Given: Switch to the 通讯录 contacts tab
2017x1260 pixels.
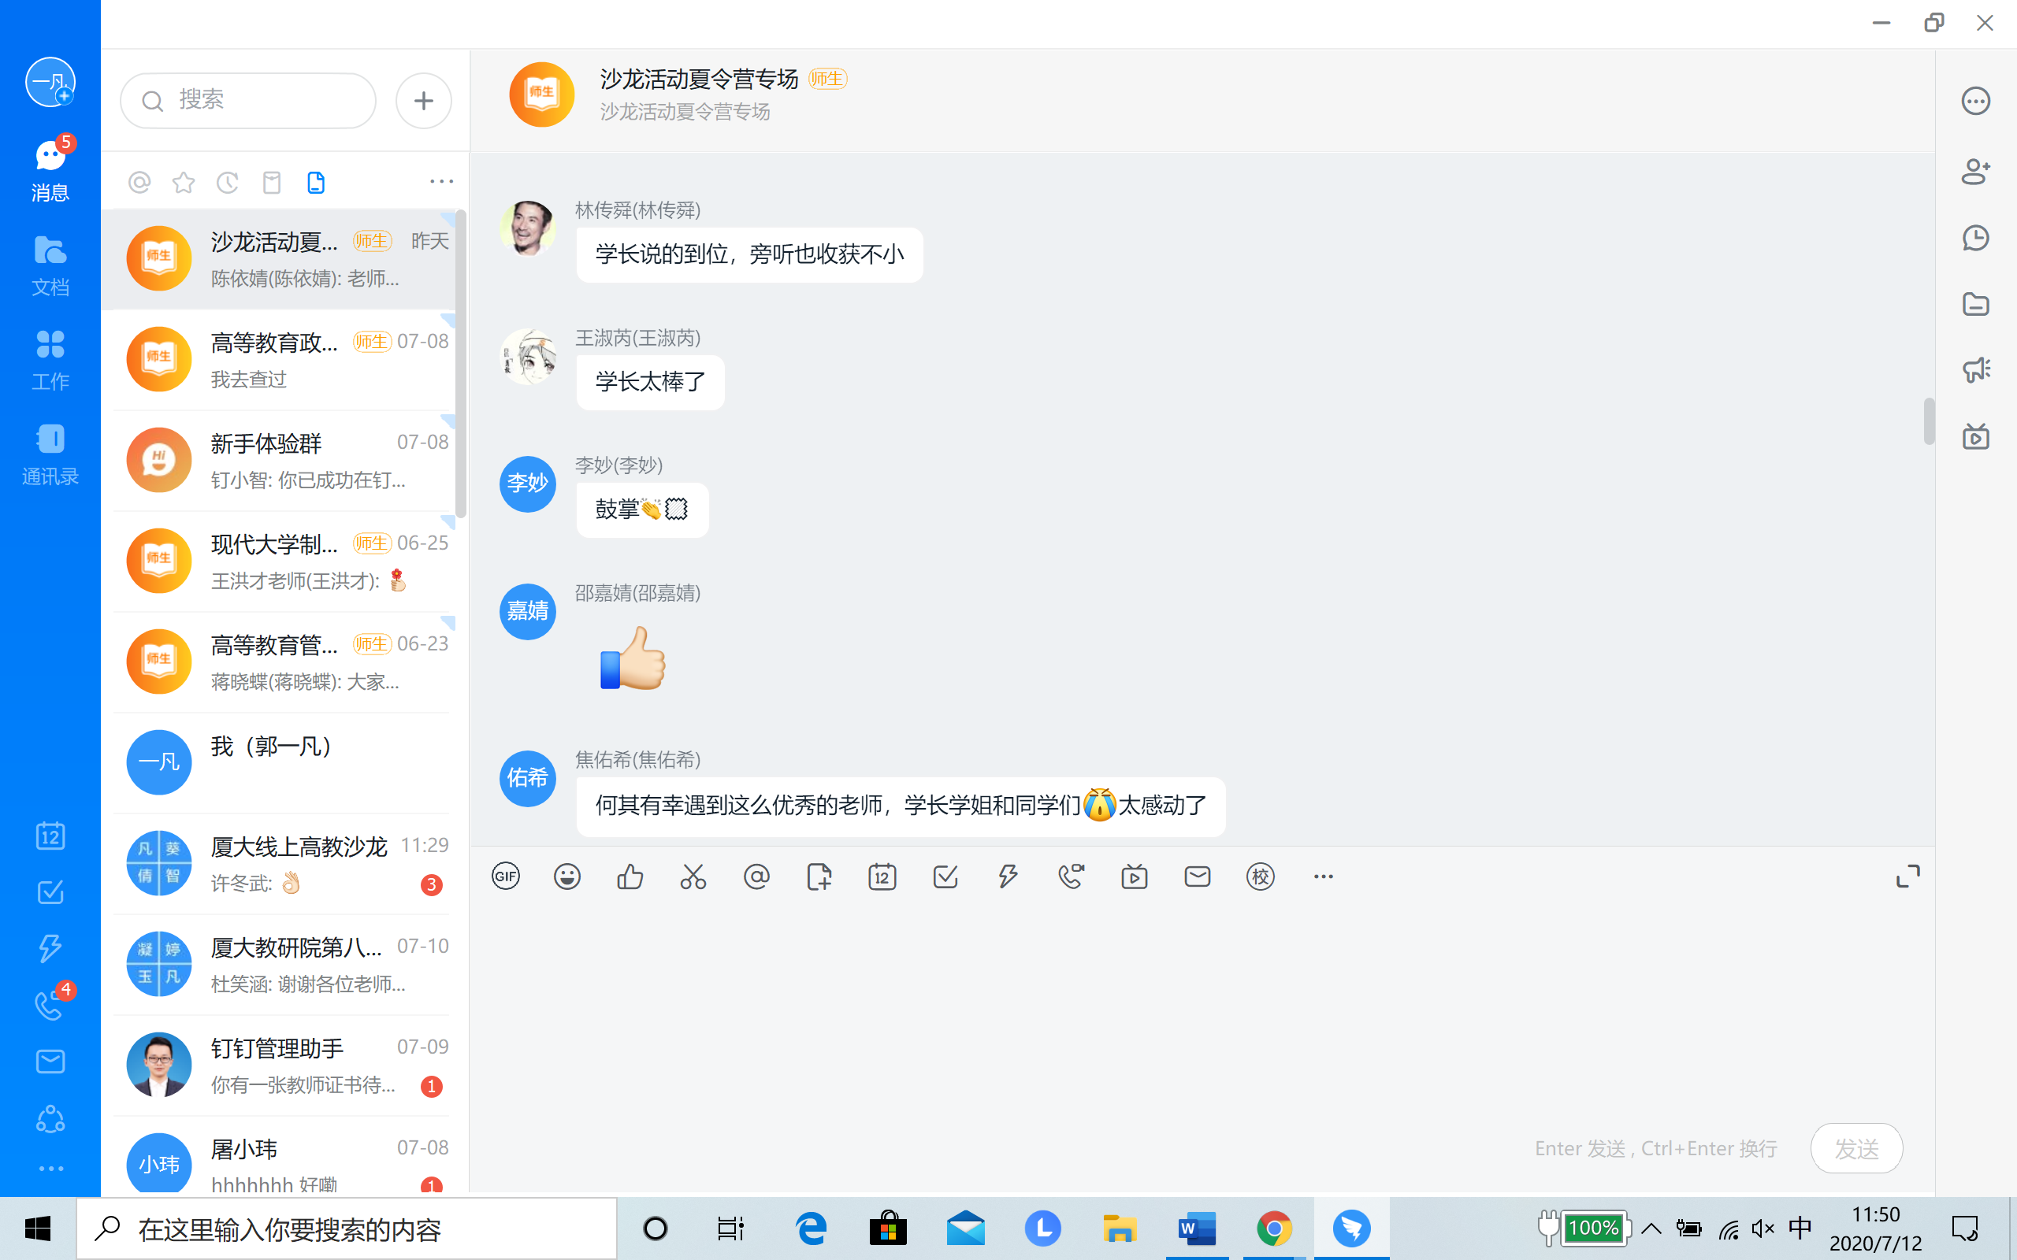Looking at the screenshot, I should pos(50,454).
